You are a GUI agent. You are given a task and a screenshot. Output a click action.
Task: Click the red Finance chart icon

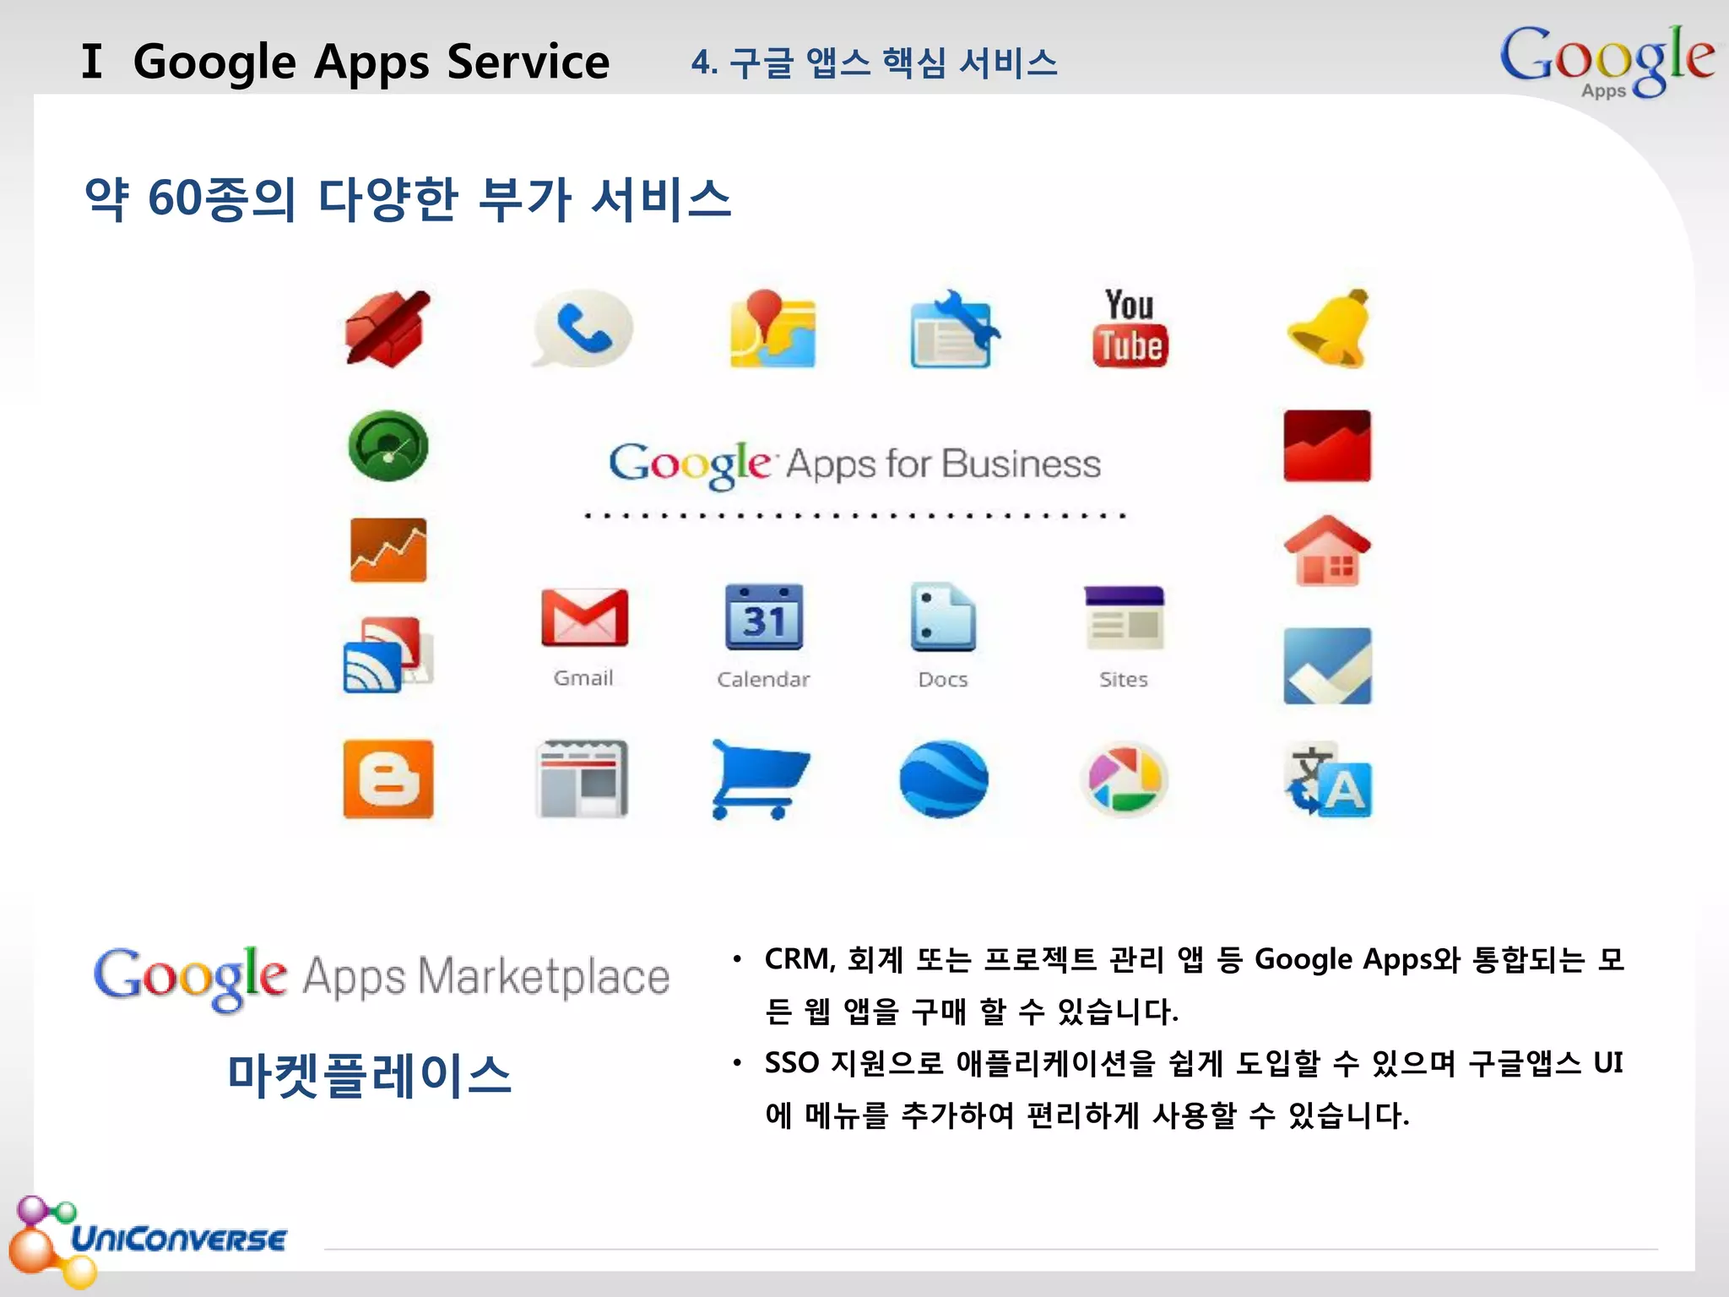point(1327,446)
